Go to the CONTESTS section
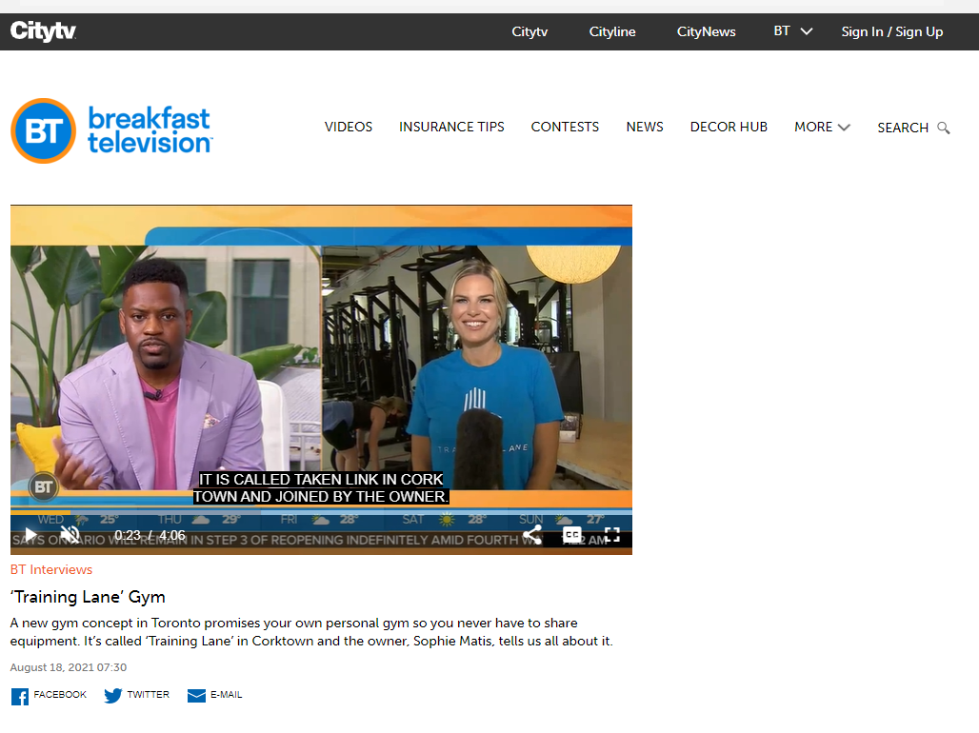The image size is (979, 733). click(x=565, y=127)
